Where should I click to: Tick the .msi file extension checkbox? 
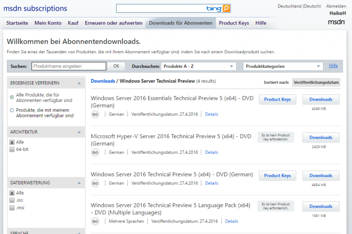pyautogui.click(x=12, y=207)
